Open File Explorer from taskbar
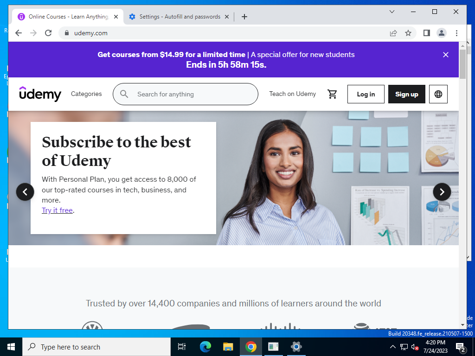 228,347
